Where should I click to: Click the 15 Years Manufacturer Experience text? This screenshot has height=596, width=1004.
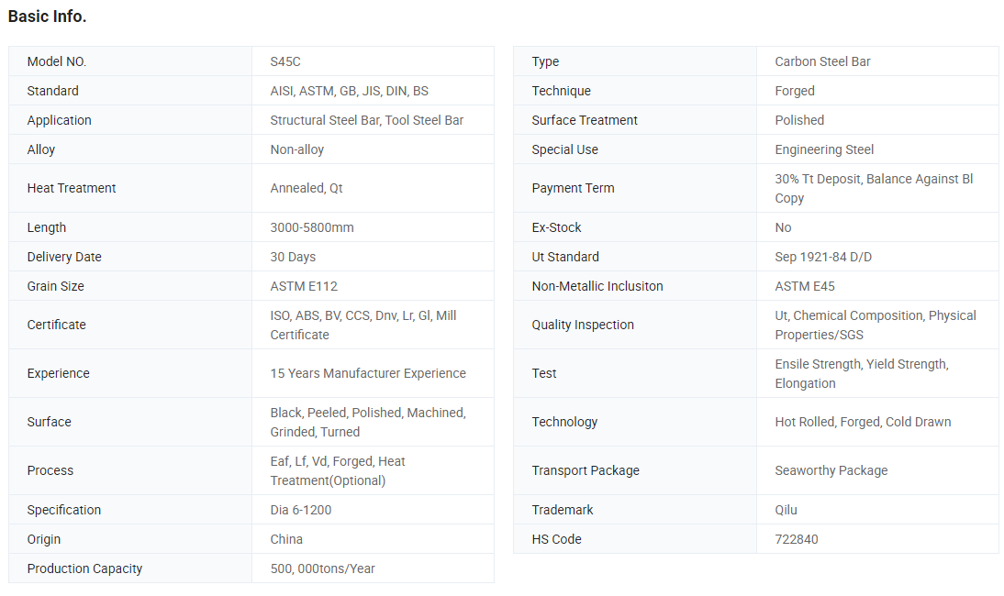click(367, 373)
